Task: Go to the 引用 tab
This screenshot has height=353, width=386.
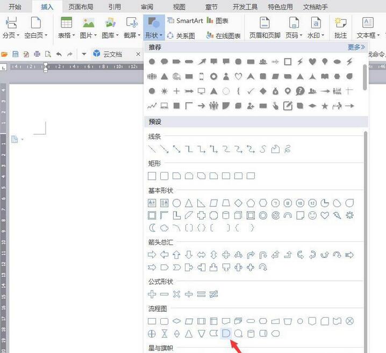Action: click(115, 6)
